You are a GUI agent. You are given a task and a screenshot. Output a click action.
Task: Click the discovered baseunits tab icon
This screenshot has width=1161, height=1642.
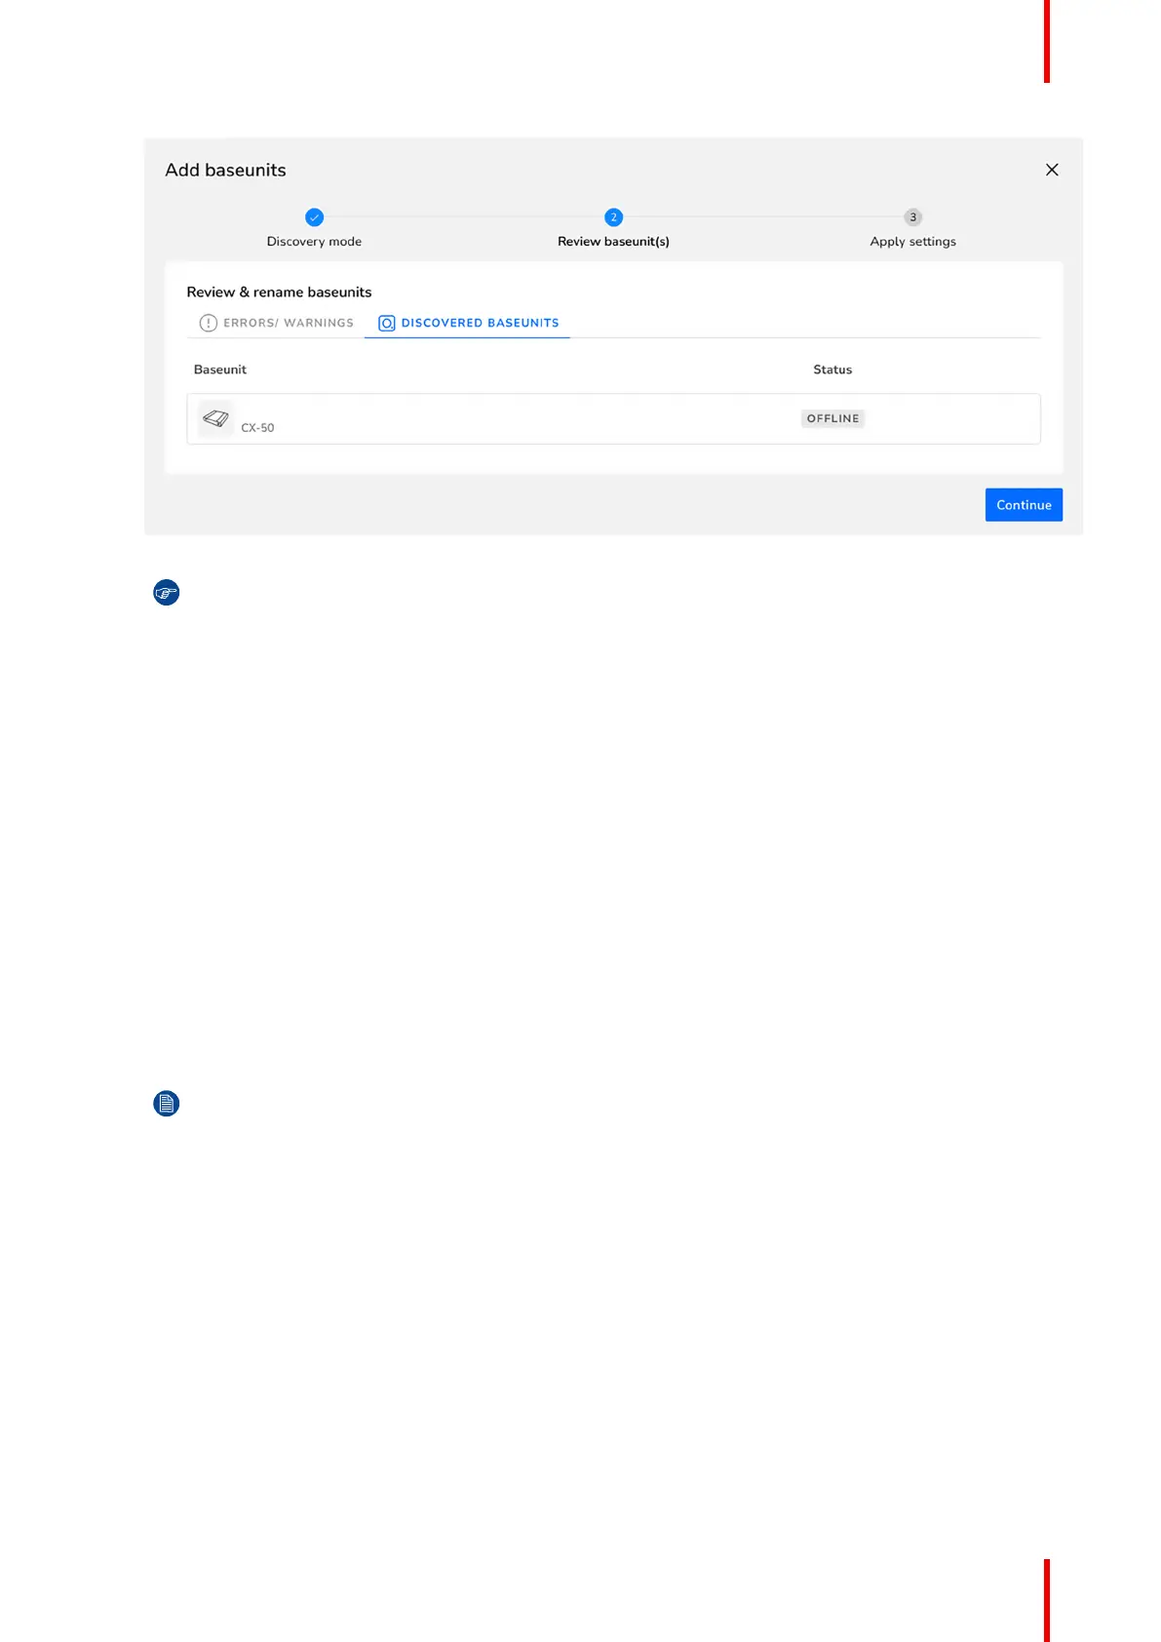[387, 323]
